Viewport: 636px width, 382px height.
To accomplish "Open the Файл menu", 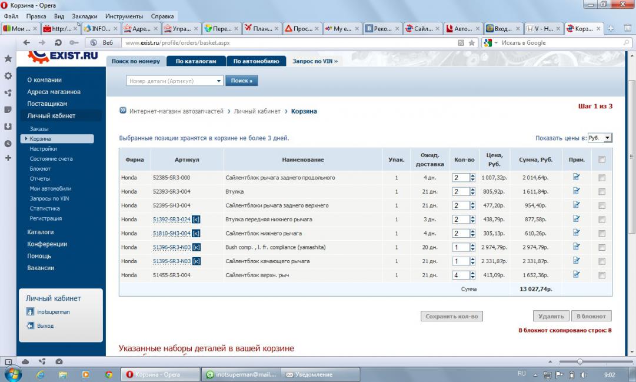I will click(11, 16).
